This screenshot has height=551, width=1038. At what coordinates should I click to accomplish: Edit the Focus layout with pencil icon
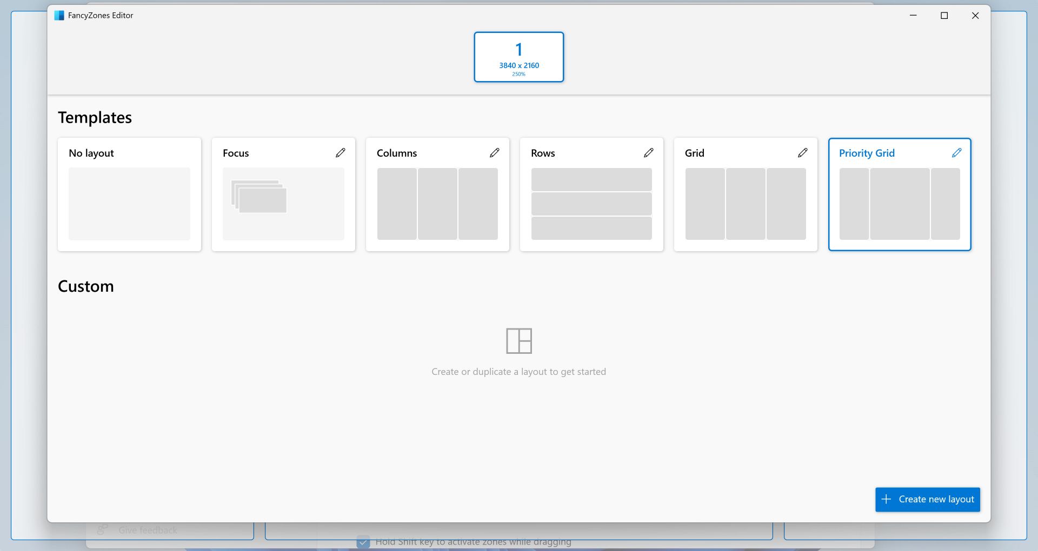pyautogui.click(x=340, y=153)
